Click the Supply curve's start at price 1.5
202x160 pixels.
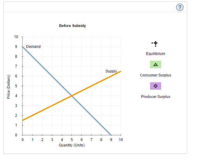click(22, 120)
